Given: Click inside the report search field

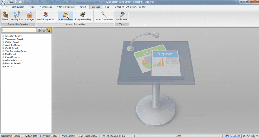Looking at the screenshot, I should click(x=18, y=30).
